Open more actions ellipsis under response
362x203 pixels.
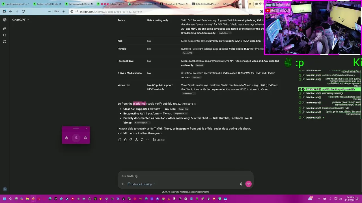pyautogui.click(x=148, y=140)
